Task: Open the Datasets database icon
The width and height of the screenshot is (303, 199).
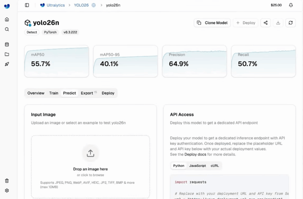Action: tap(7, 44)
